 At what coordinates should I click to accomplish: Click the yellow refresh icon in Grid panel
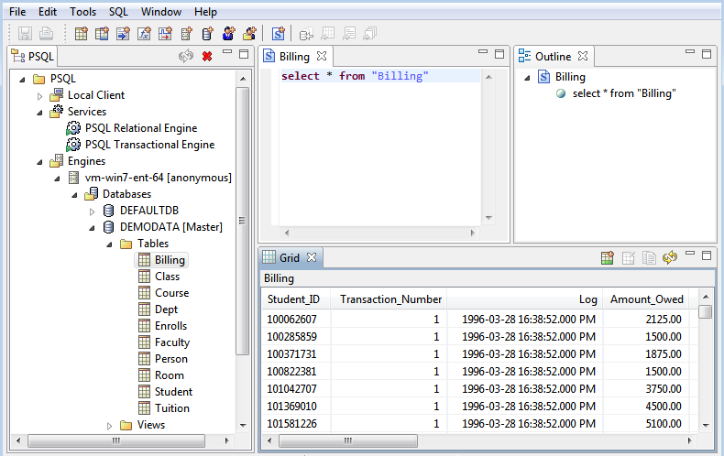(670, 257)
